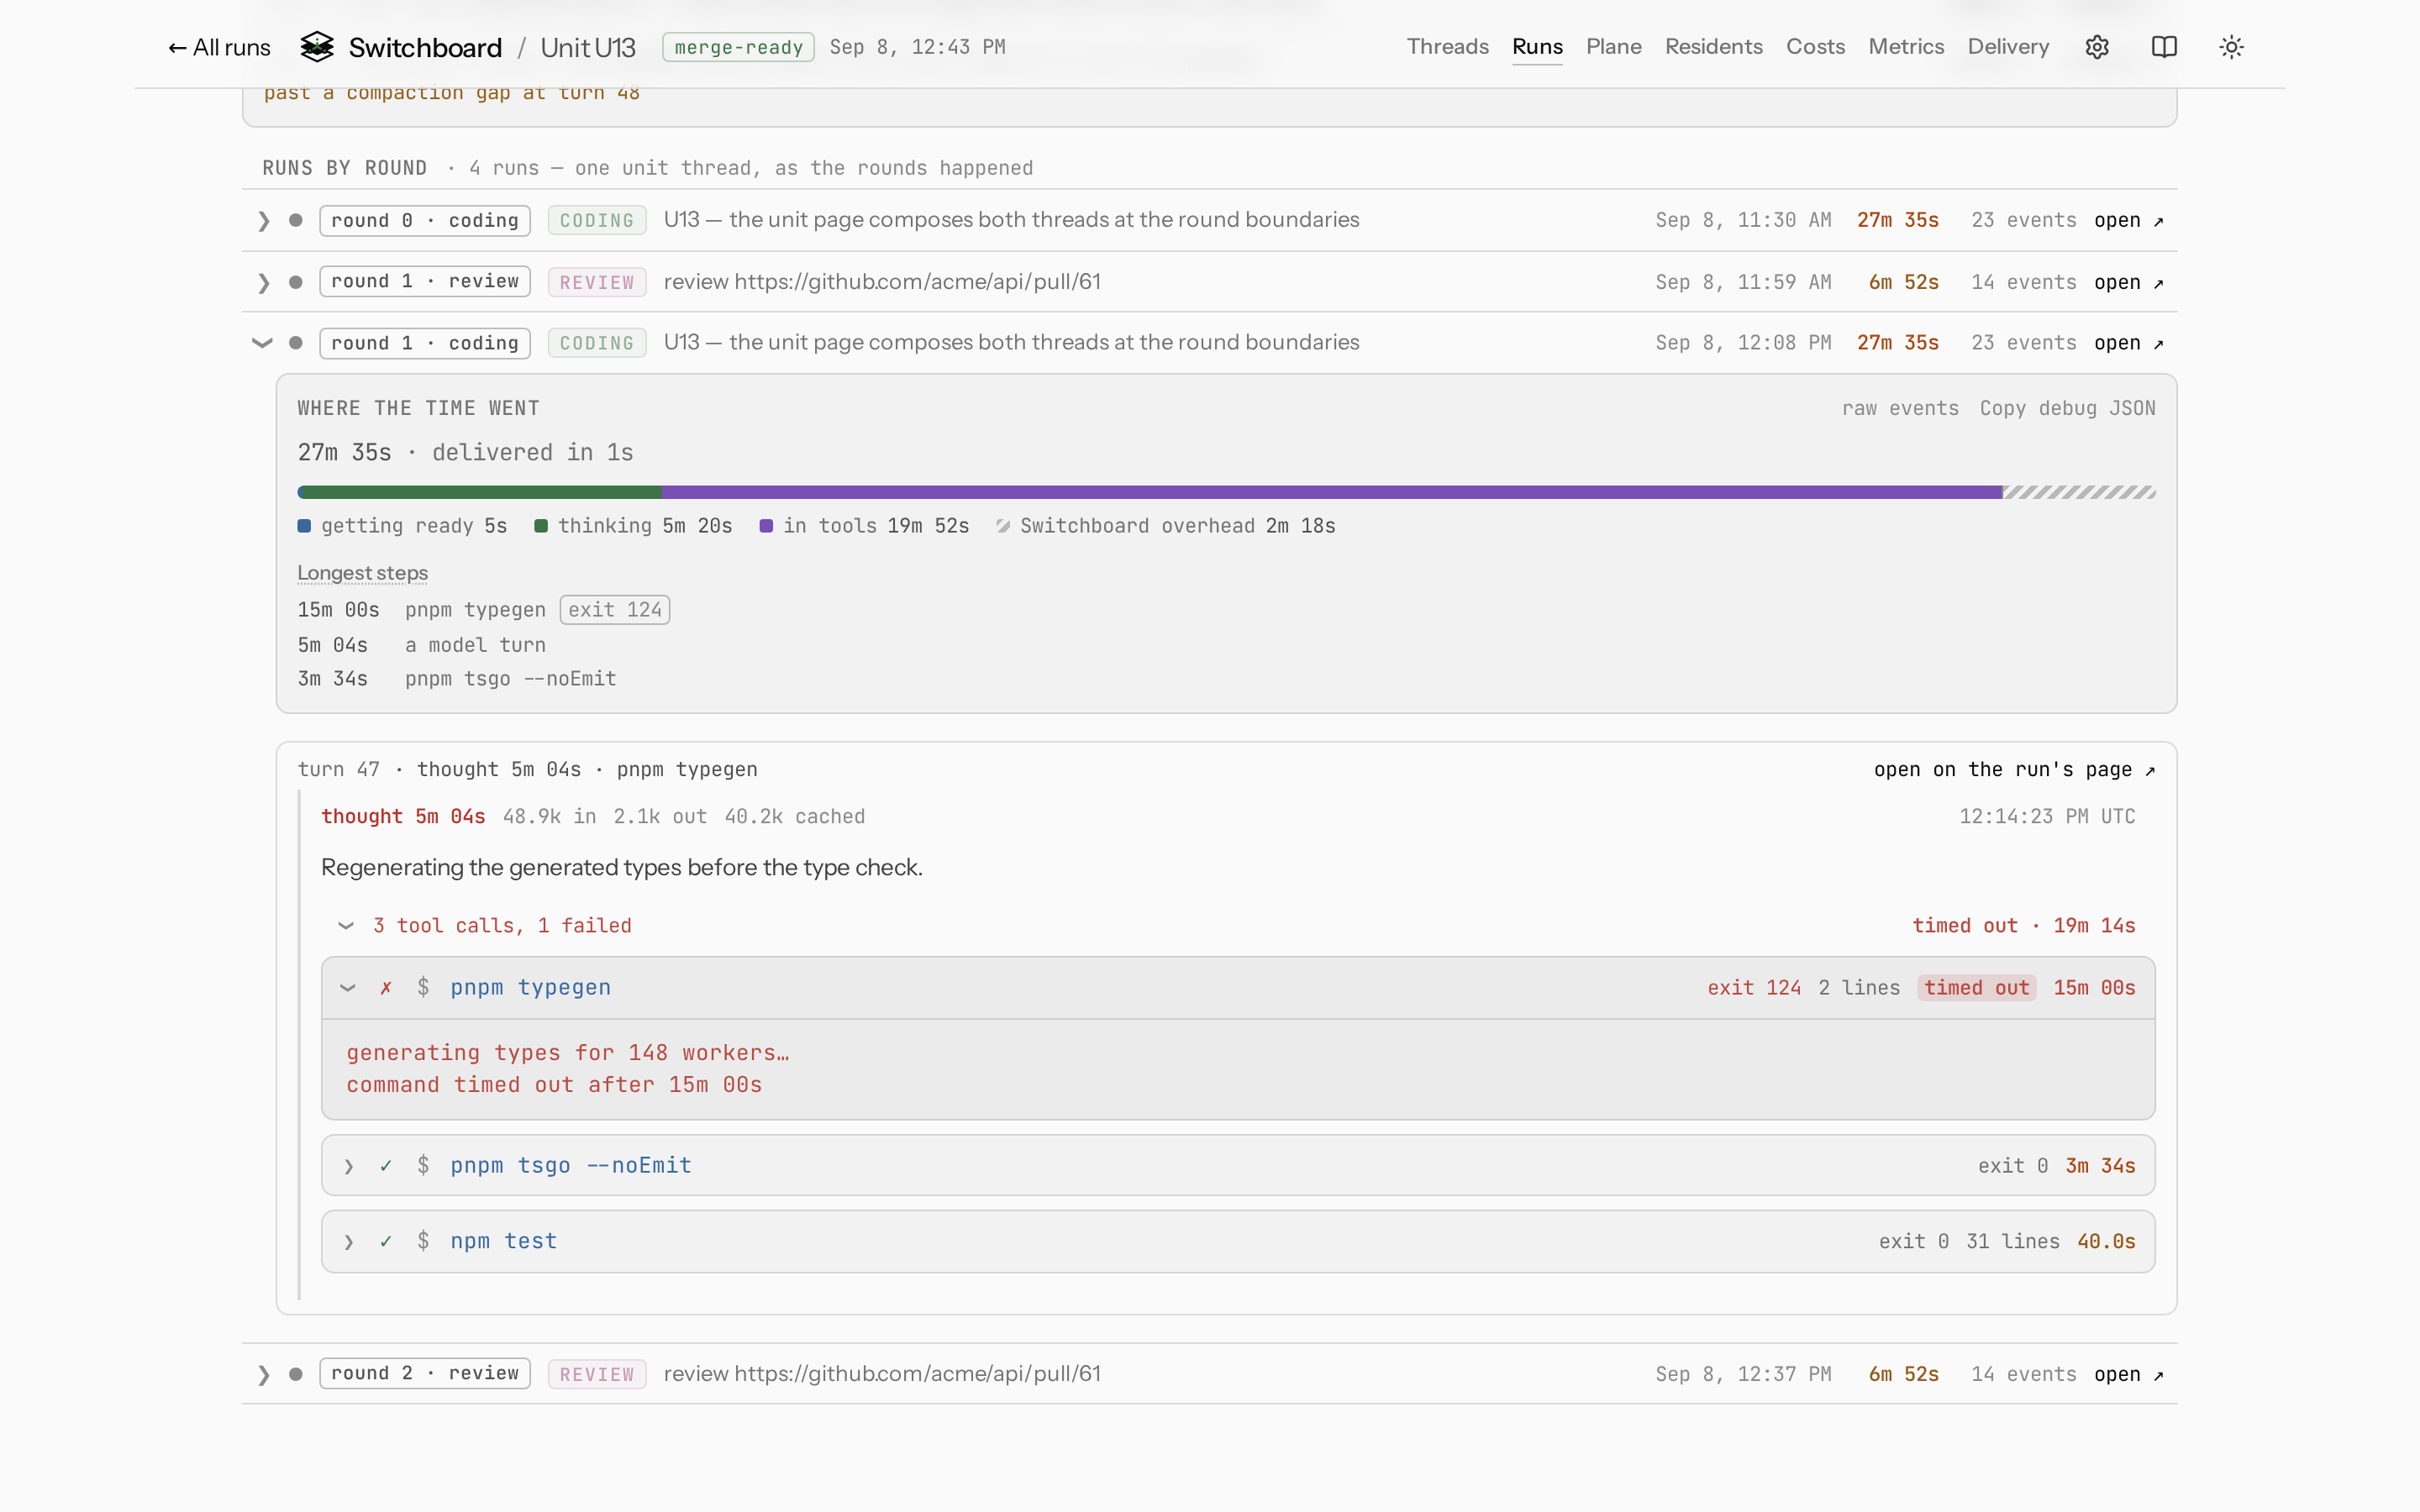The image size is (2420, 1512).
Task: Click the status dot on round 1 review
Action: (296, 282)
